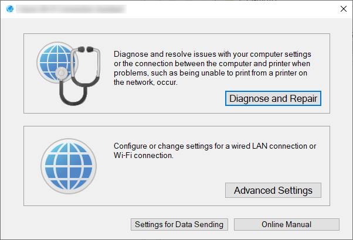Click the 'unable to print from a printer' text line

point(211,74)
